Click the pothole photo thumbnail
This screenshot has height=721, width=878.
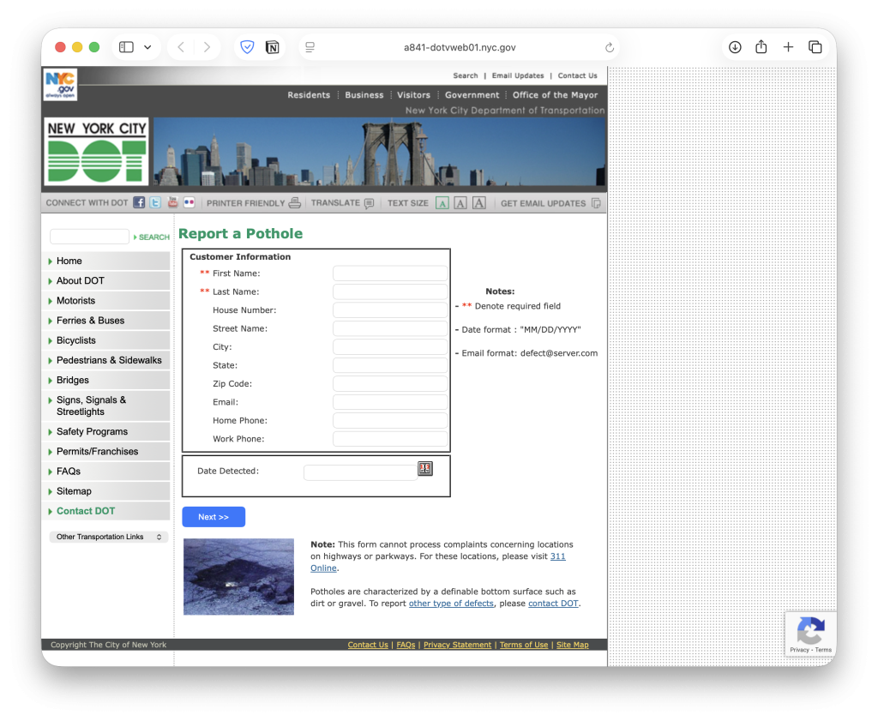238,576
